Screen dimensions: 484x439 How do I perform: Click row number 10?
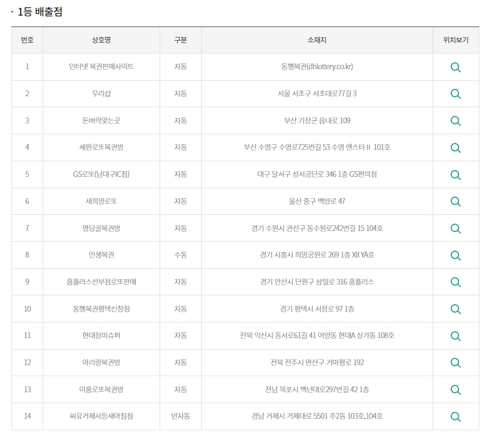(x=27, y=308)
